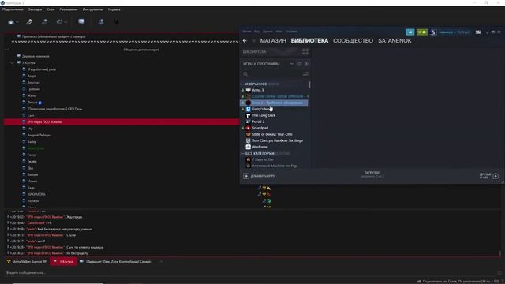The height and width of the screenshot is (284, 505).
Task: Open the TeamSpeak connect toolbar icon
Action: pyautogui.click(x=11, y=22)
